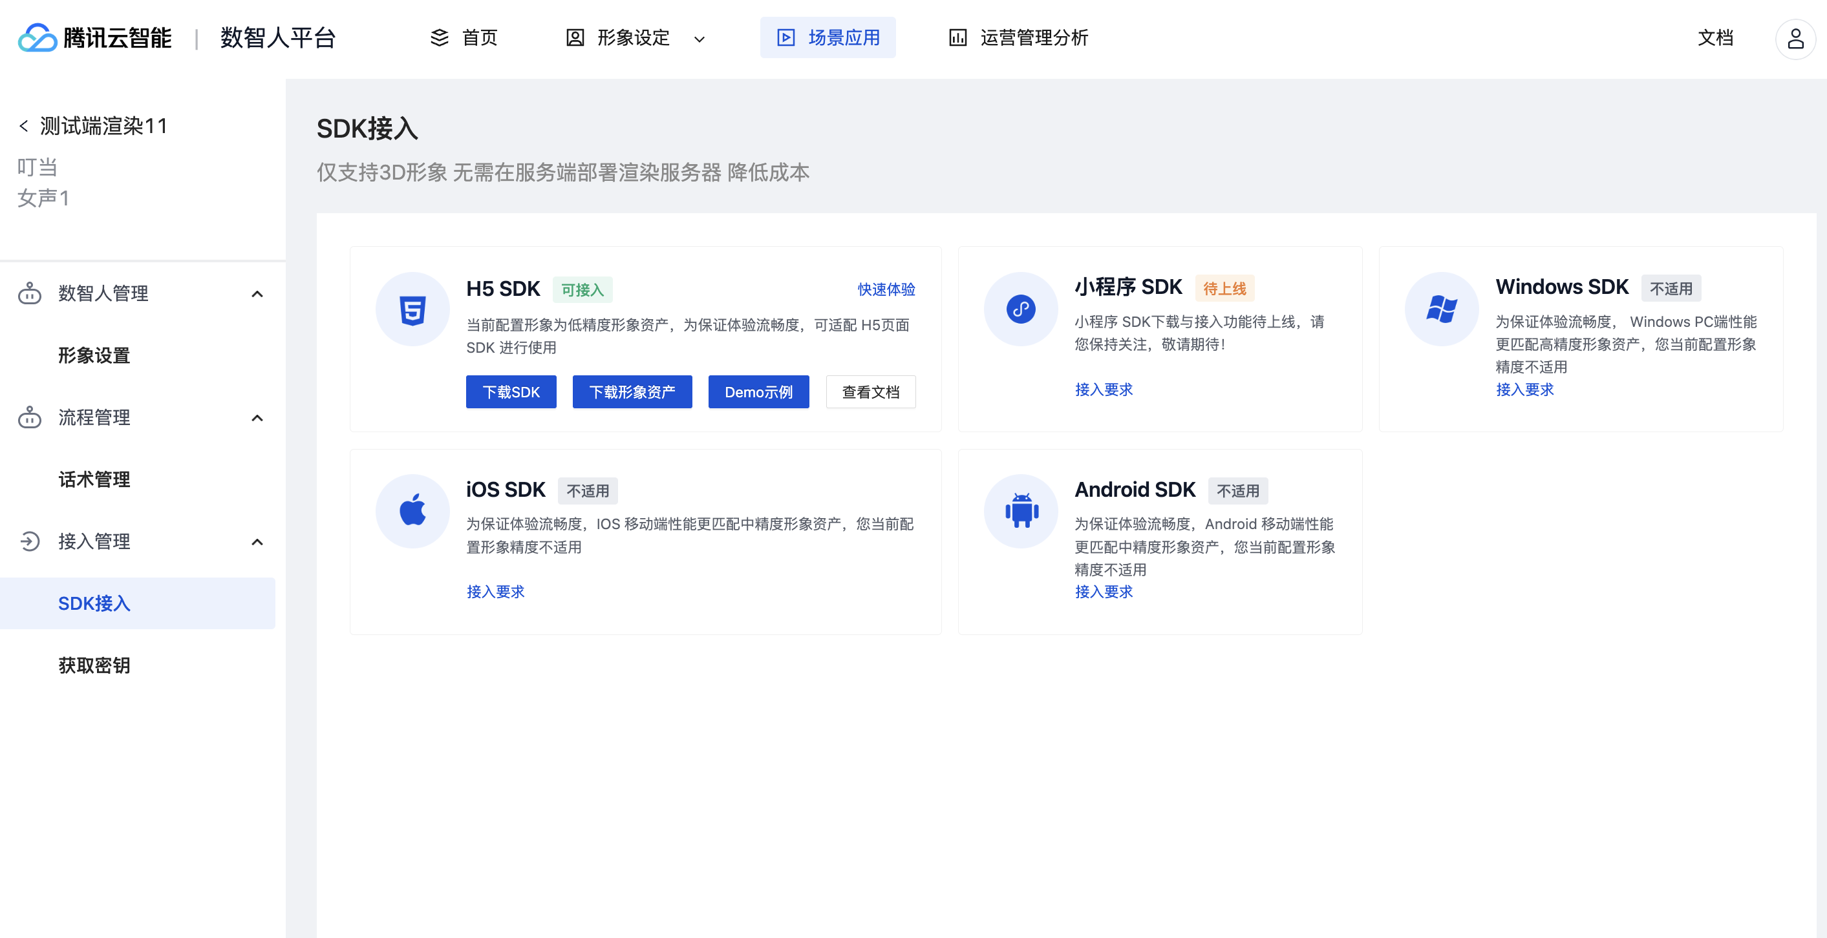Go back using the left arrow icon
The image size is (1827, 938).
[x=23, y=126]
